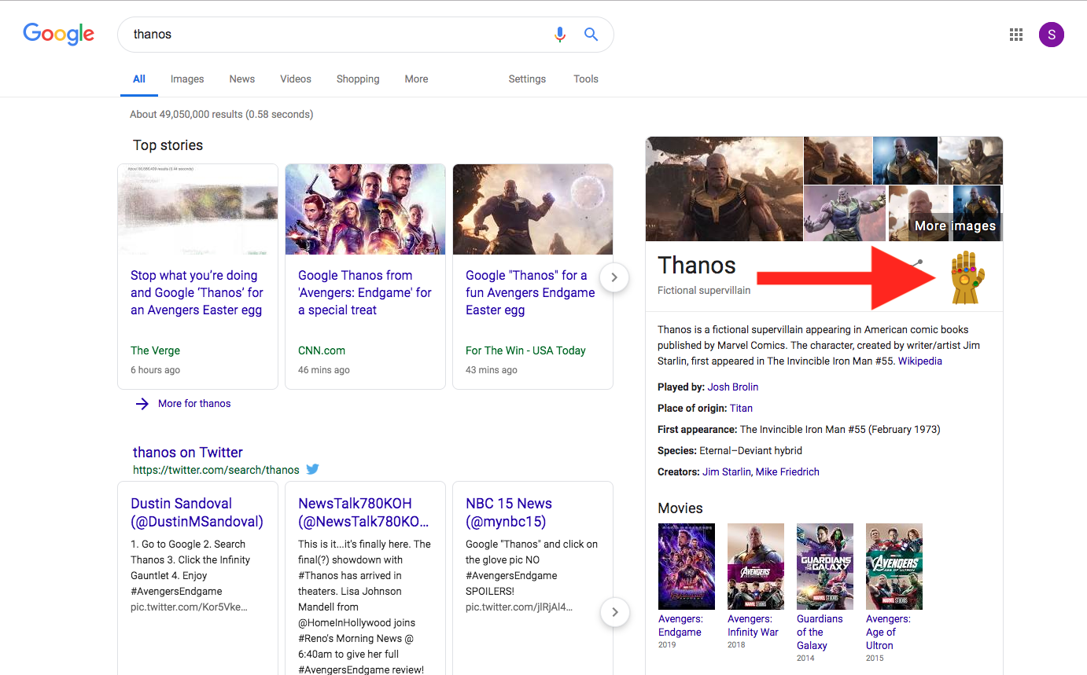
Task: Open NBC 15 News tweet card
Action: (532, 578)
